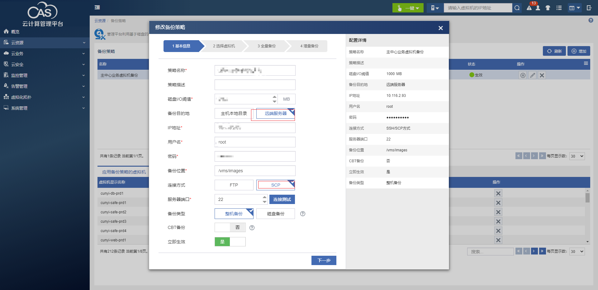Remove cunyi-db-prd1 with its X icon
This screenshot has width=598, height=290.
(498, 193)
